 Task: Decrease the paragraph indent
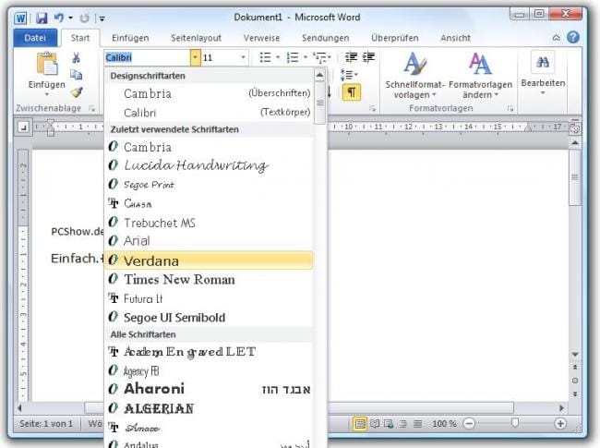[x=351, y=57]
